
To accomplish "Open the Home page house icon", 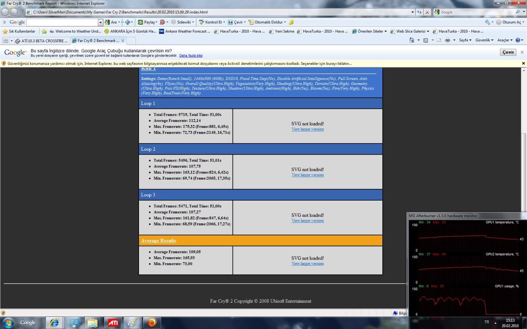I will (412, 40).
